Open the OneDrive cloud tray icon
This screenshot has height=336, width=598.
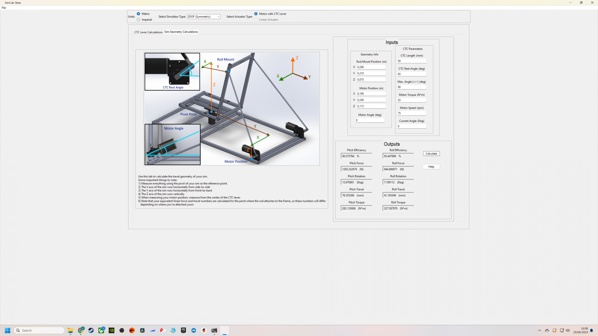pyautogui.click(x=547, y=330)
